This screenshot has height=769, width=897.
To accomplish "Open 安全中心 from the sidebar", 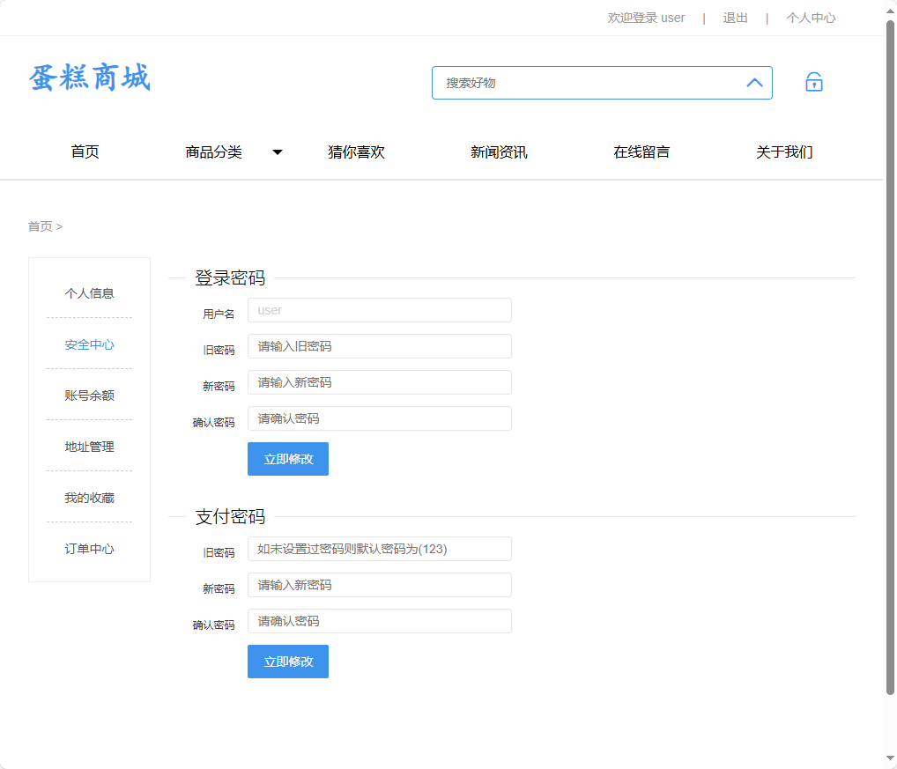I will 89,344.
